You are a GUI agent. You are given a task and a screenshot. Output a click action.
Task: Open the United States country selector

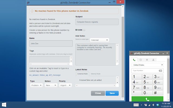click(x=148, y=65)
